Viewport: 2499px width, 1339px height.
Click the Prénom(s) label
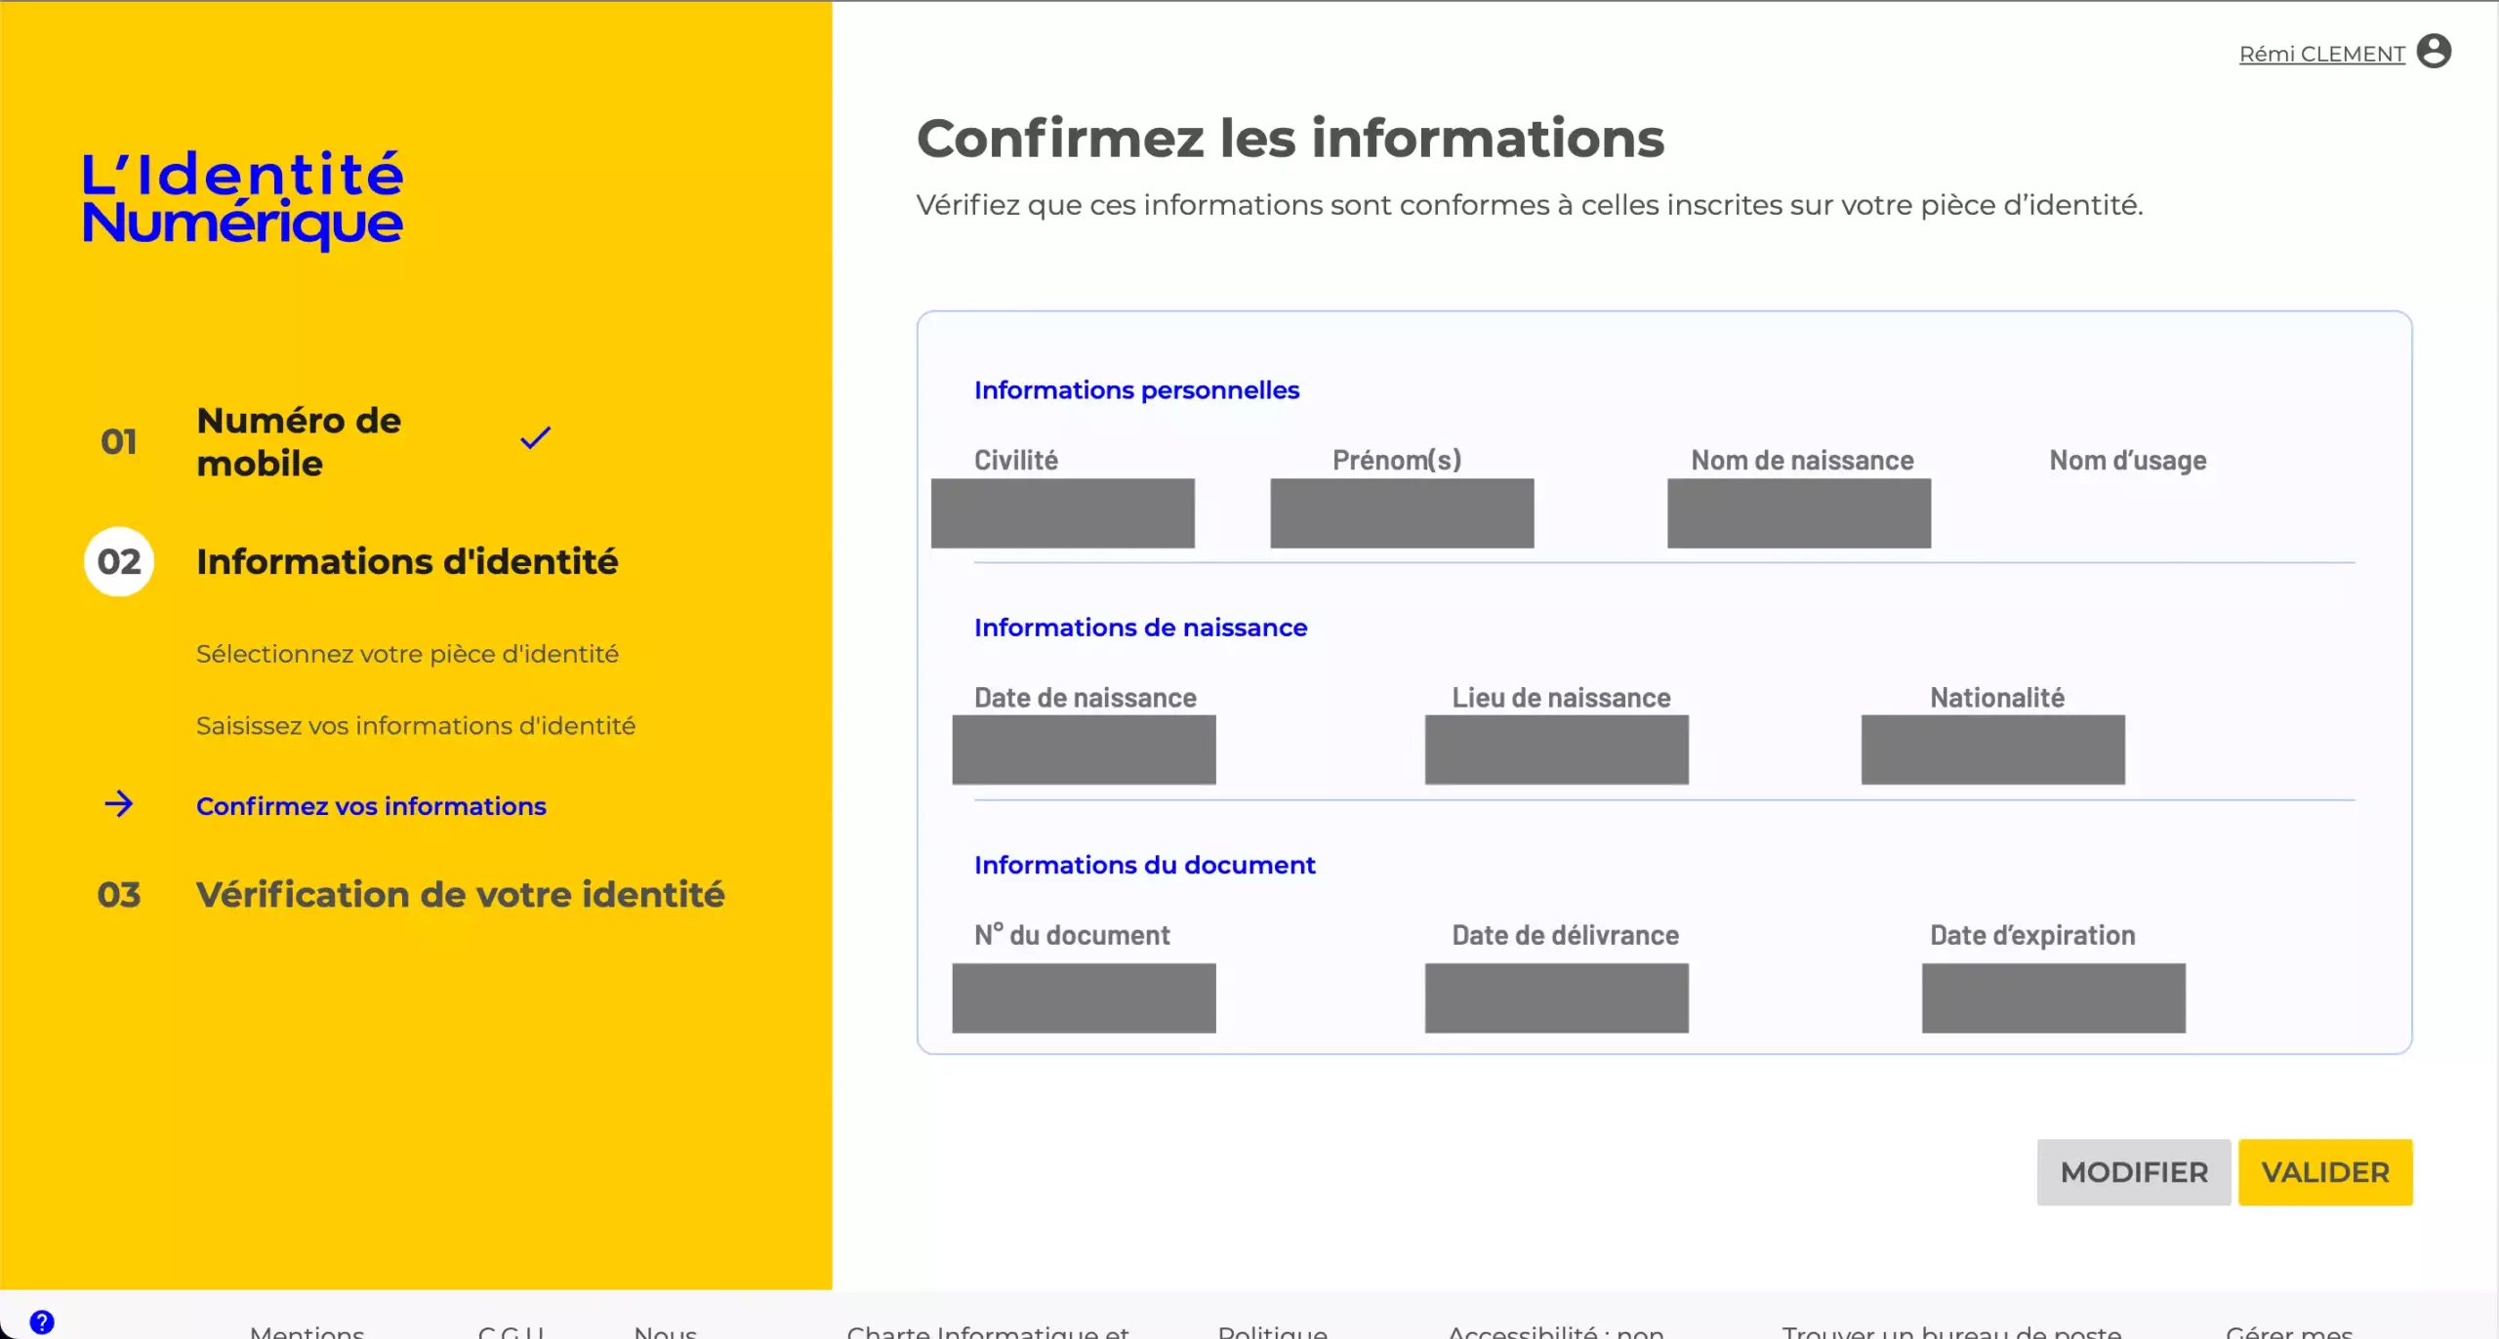1397,460
